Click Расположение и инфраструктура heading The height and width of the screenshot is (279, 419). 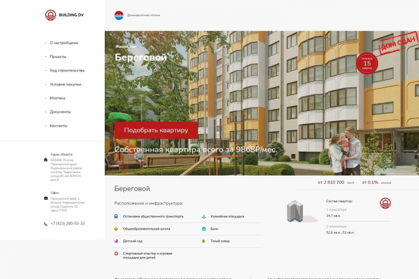148,203
